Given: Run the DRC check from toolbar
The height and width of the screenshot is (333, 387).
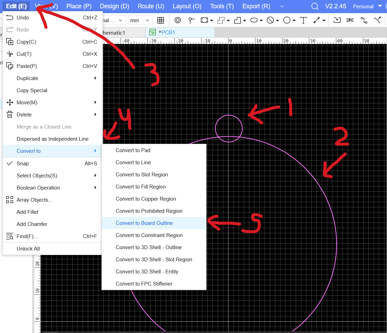Looking at the screenshot, I should click(350, 20).
